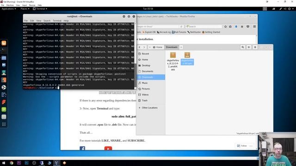Open the Windows Start button
This screenshot has width=296, height=166.
click(4, 163)
